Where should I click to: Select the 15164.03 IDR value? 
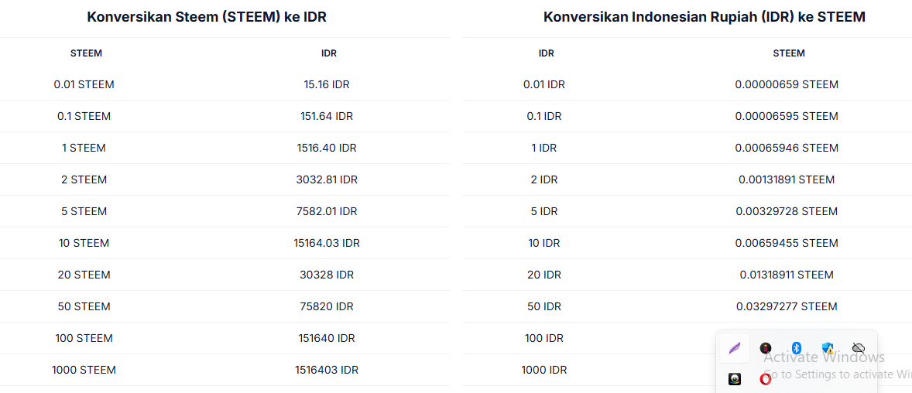[326, 243]
